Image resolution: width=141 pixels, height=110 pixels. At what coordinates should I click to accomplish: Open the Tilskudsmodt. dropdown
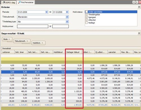click(67, 17)
